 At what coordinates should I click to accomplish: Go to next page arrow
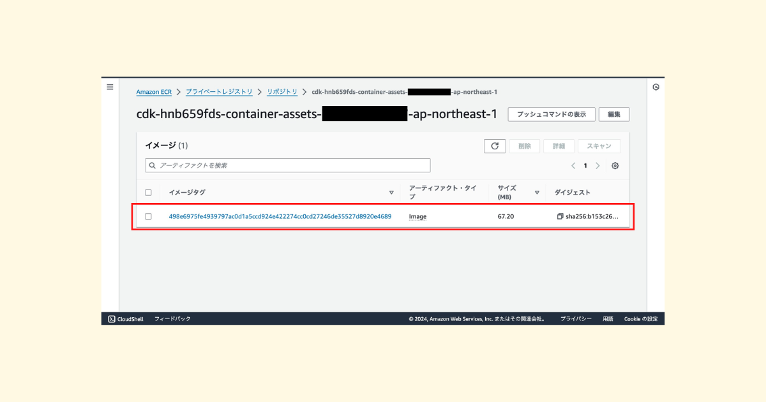tap(597, 166)
